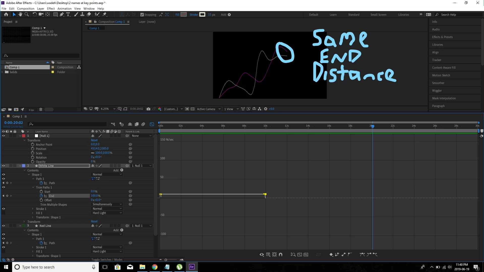Collapse the Trim Paths 1 group

coord(33,187)
